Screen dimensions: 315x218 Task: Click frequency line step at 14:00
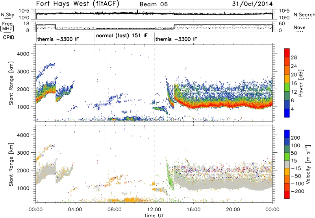coord(174,27)
